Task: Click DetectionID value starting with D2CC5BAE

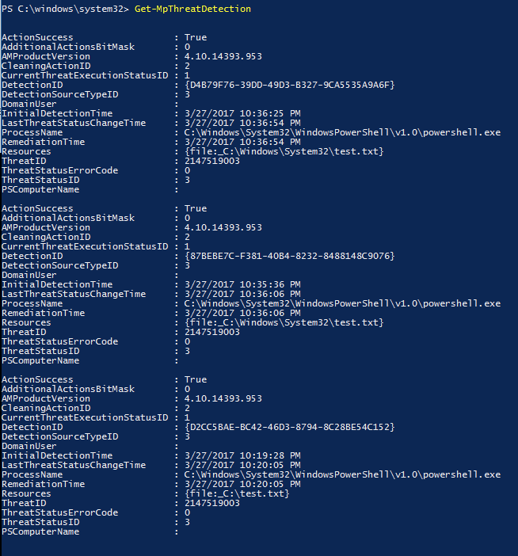Action: pos(289,427)
